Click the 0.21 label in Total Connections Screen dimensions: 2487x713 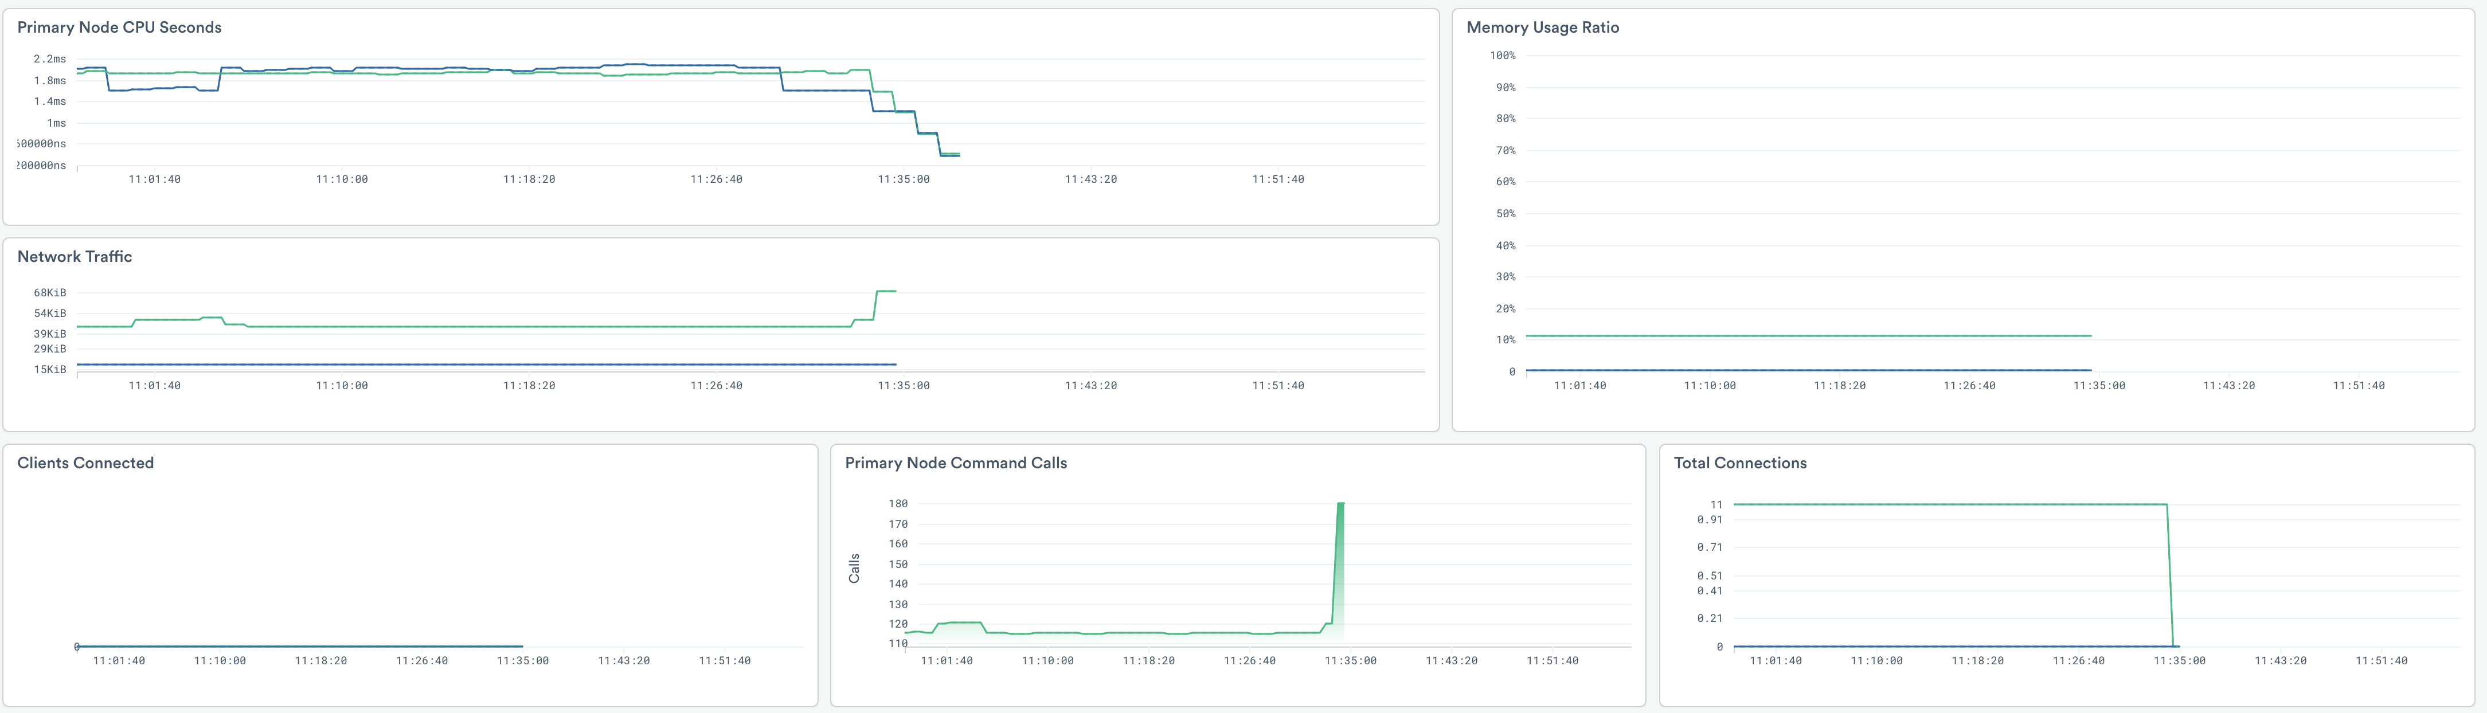click(x=1710, y=618)
